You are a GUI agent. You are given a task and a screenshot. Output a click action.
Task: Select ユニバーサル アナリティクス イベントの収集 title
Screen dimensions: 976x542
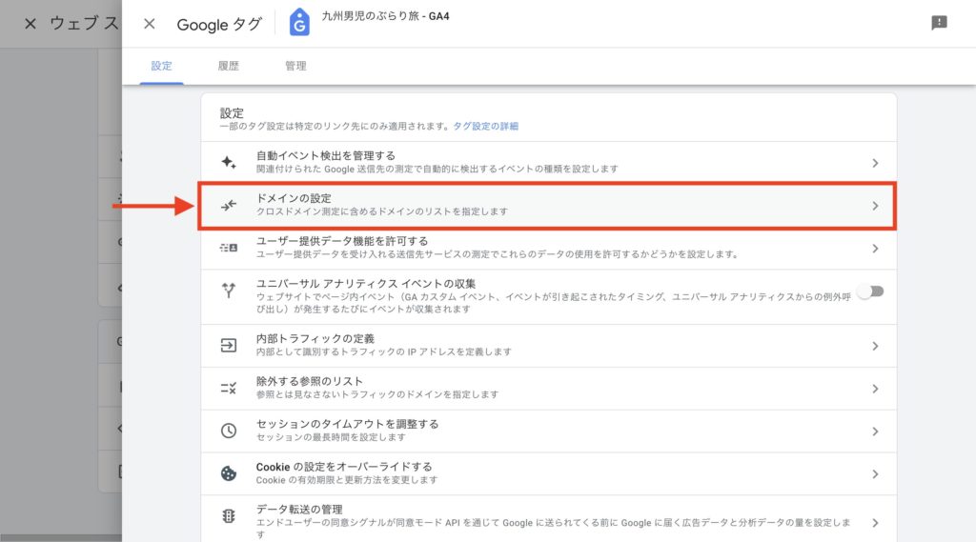[x=365, y=284]
